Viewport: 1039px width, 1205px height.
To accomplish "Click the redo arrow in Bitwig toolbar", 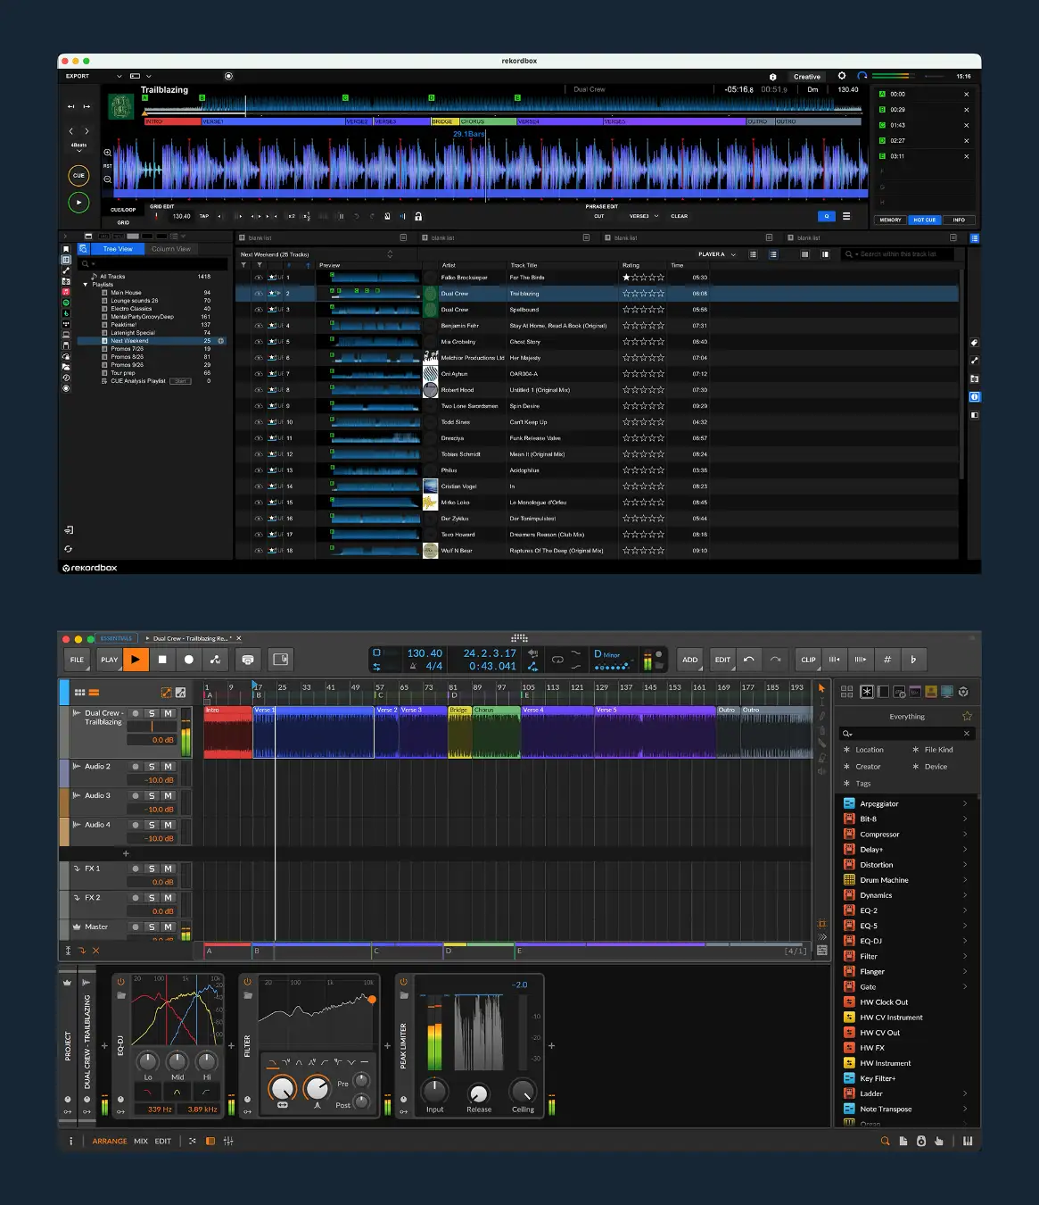I will [x=775, y=660].
